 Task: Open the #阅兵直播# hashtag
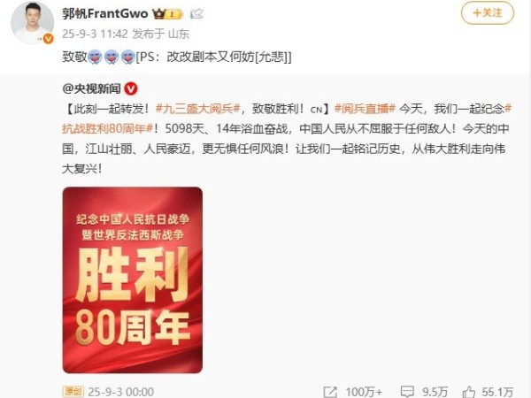tap(365, 109)
